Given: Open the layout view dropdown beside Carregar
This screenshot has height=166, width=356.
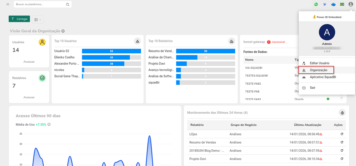Looking at the screenshot, I should coord(38,19).
